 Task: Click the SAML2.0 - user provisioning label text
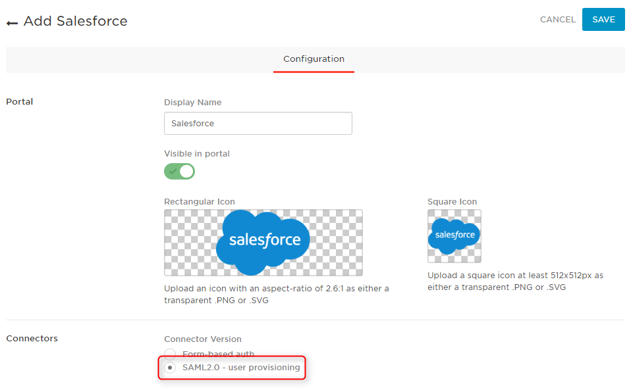241,368
